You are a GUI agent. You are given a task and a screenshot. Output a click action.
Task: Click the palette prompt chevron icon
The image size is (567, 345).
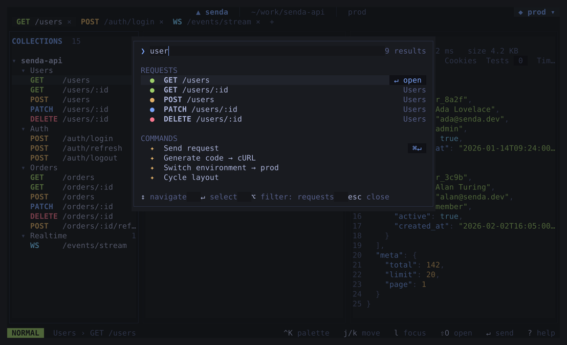click(143, 51)
